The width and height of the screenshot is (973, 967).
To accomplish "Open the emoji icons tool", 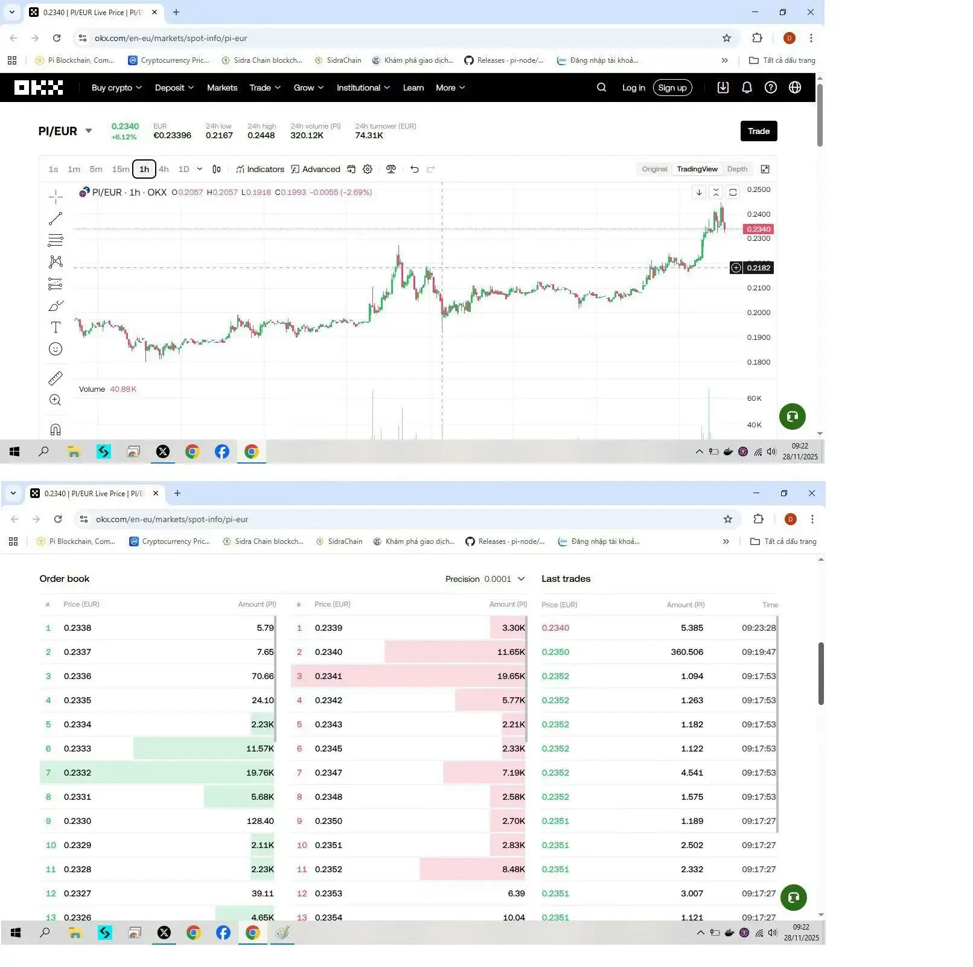I will click(56, 349).
